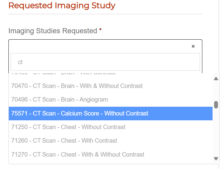221x169 pixels.
Task: Click scrollbar track below the thumb
Action: (x=216, y=133)
